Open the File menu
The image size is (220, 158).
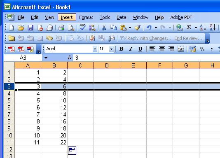click(21, 17)
